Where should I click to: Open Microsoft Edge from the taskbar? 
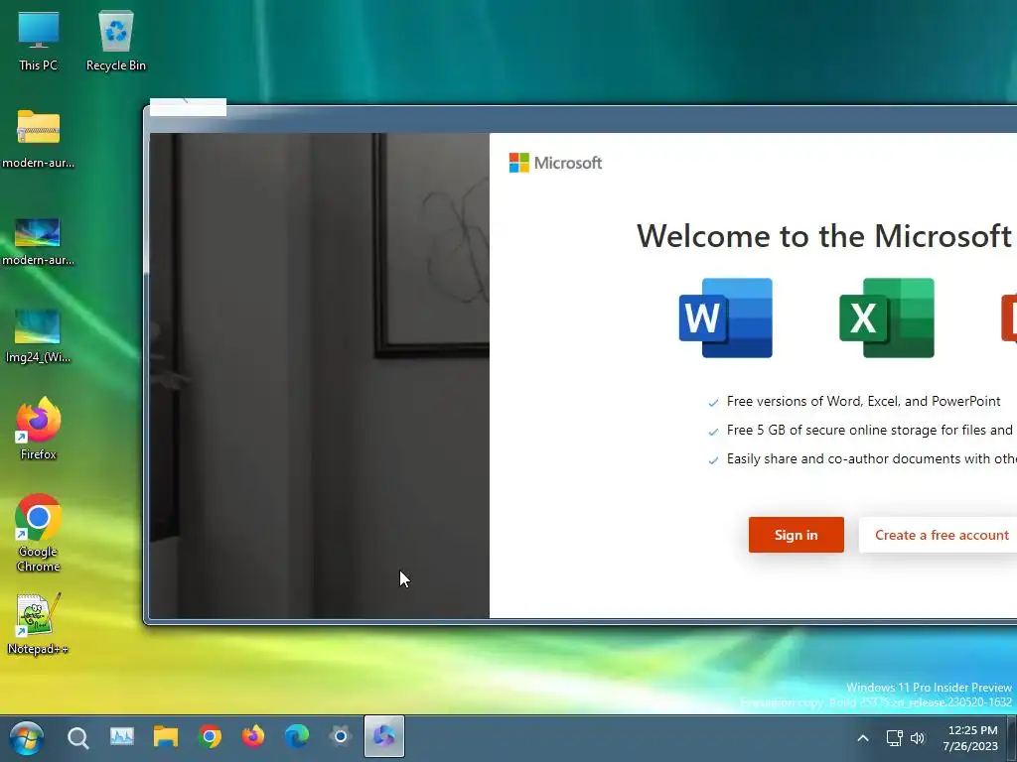[x=296, y=737]
